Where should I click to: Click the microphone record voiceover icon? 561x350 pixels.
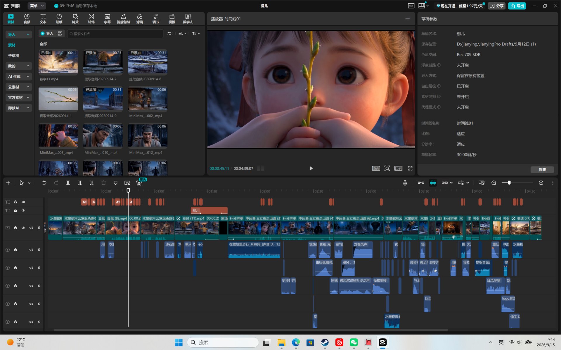click(x=405, y=183)
